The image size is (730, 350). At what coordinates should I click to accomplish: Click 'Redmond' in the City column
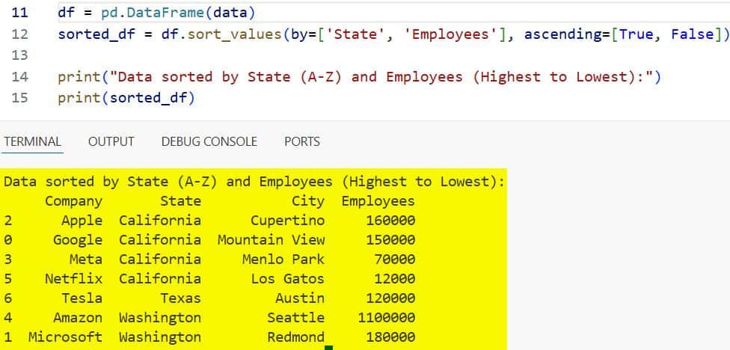pyautogui.click(x=296, y=337)
